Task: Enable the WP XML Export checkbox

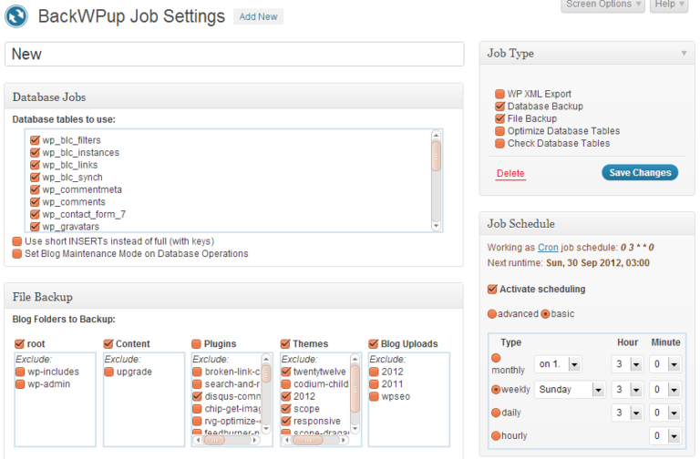Action: (499, 94)
